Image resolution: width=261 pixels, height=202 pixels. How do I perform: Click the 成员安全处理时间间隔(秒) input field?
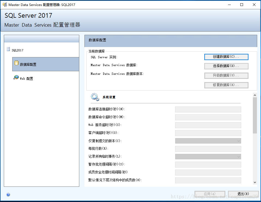pyautogui.click(x=208, y=172)
